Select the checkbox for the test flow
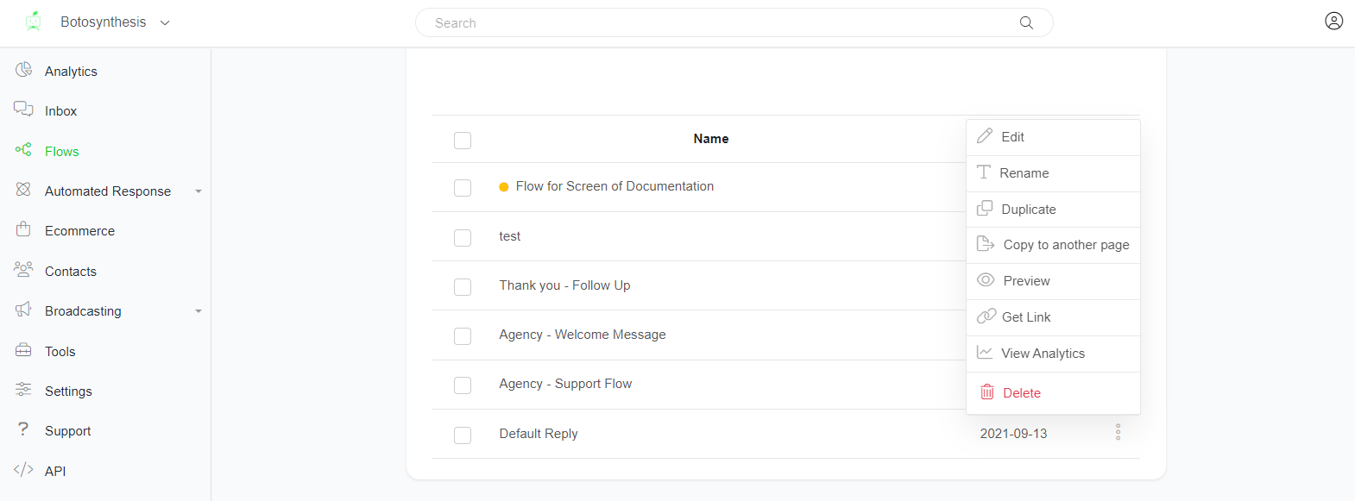 click(463, 237)
